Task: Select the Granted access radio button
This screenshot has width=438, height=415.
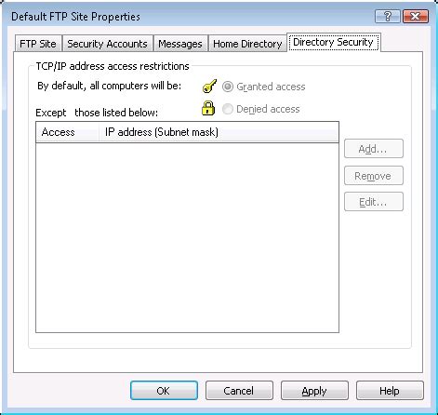Action: 228,87
